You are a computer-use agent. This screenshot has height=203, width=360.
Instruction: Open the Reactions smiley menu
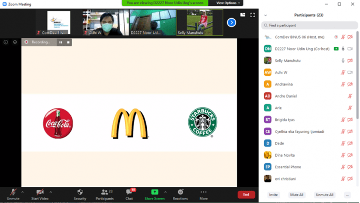pos(180,195)
